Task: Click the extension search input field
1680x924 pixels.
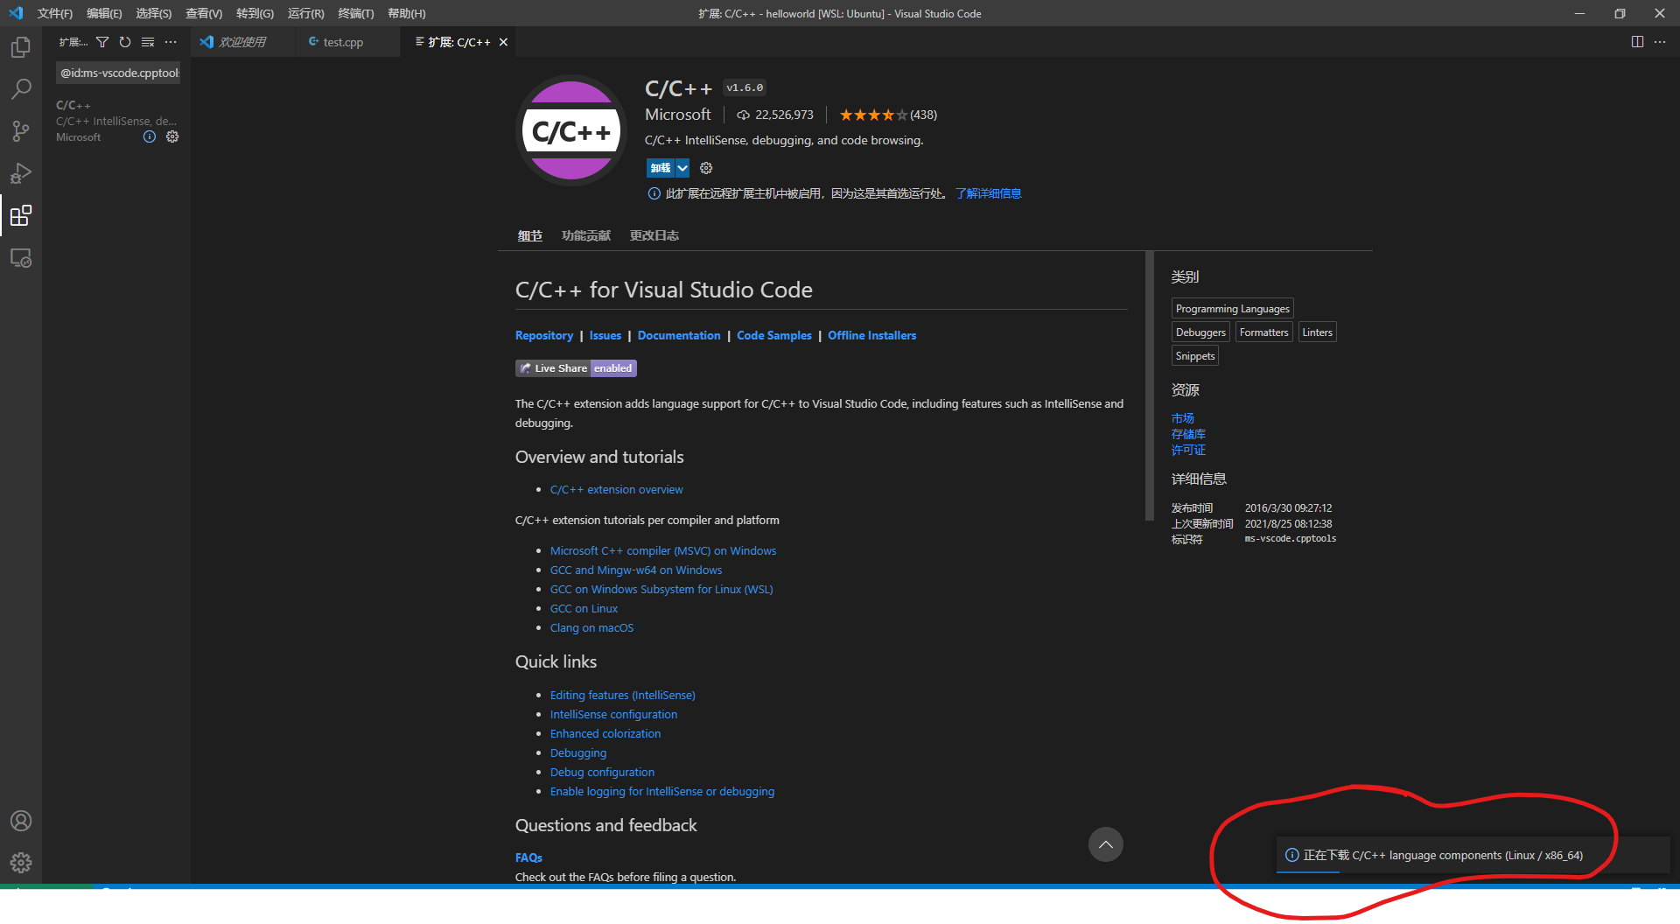Action: point(118,73)
